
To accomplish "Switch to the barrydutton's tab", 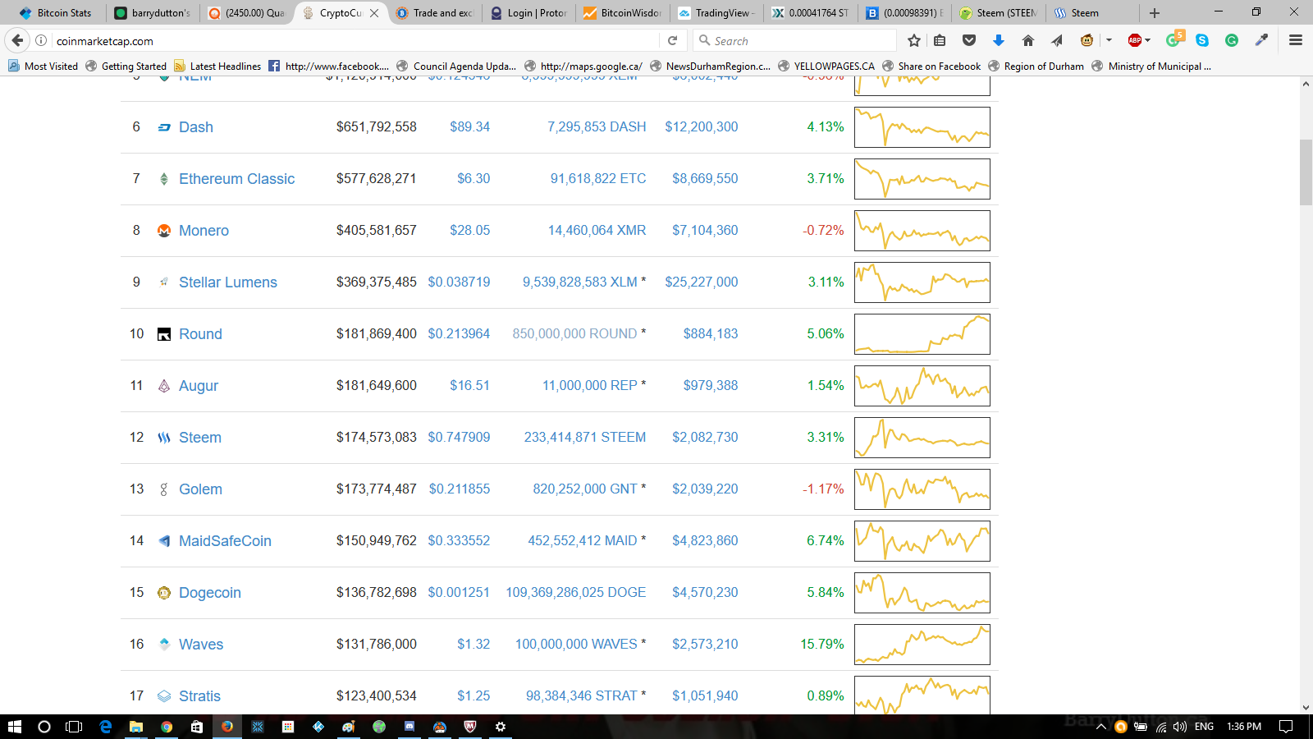I will pos(153,13).
